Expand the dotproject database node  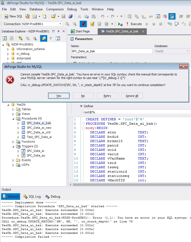click(x=8, y=59)
